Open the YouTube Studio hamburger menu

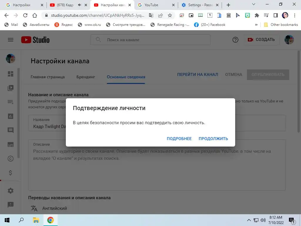(11, 40)
